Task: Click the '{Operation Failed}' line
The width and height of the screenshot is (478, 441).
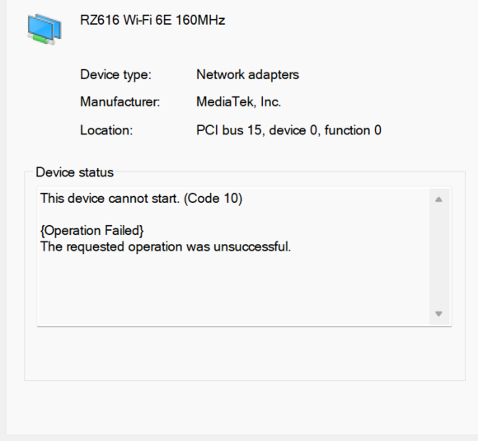Action: tap(91, 231)
